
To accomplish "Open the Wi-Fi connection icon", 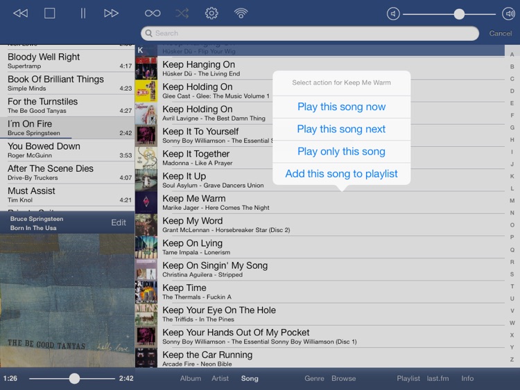I will point(241,13).
